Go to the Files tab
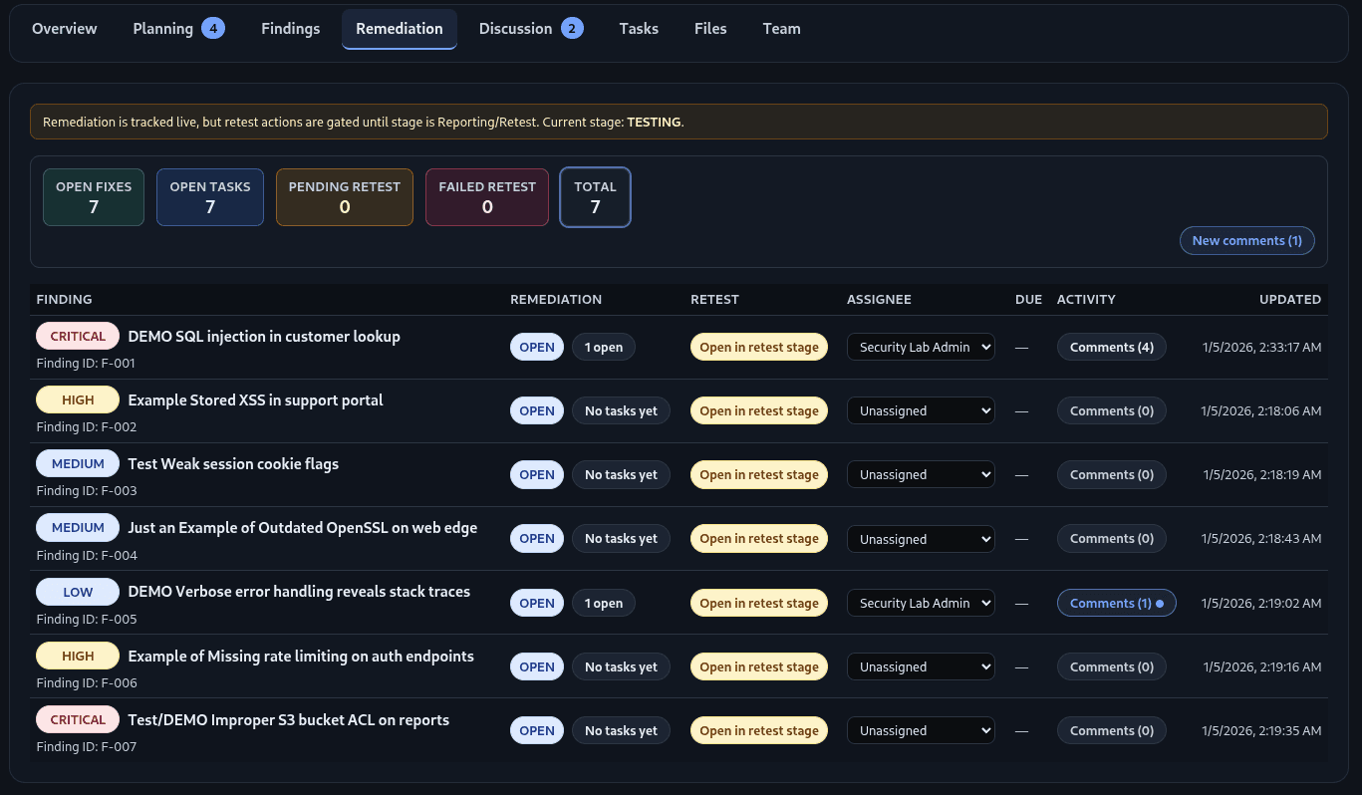This screenshot has width=1362, height=795. 709,29
